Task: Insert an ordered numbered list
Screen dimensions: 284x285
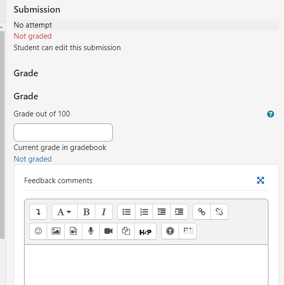Action: tap(144, 212)
